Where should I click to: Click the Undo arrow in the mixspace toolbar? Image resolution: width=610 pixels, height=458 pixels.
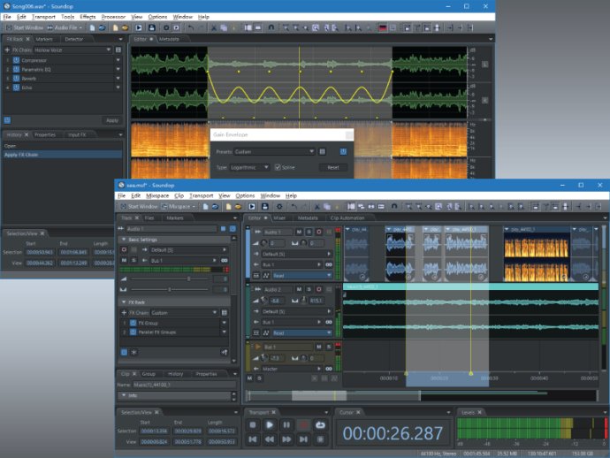pos(294,207)
